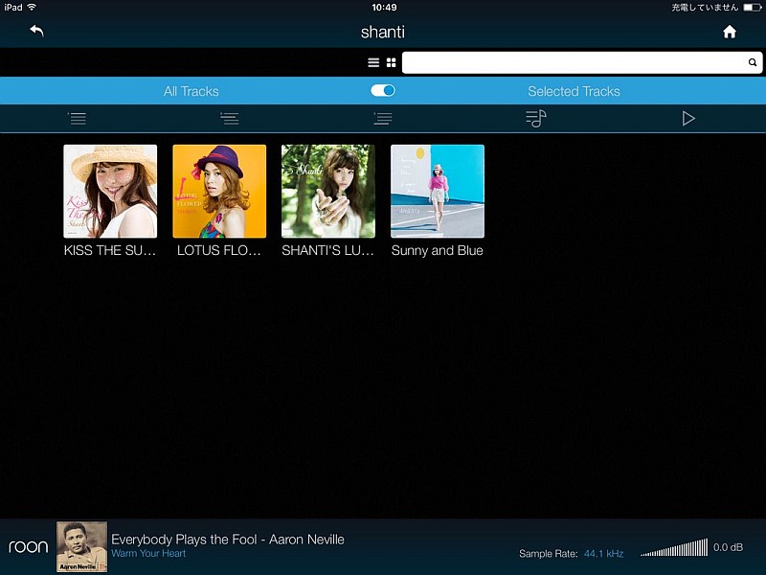
Task: Click the 'KISS THE SU...' title text
Action: click(110, 250)
